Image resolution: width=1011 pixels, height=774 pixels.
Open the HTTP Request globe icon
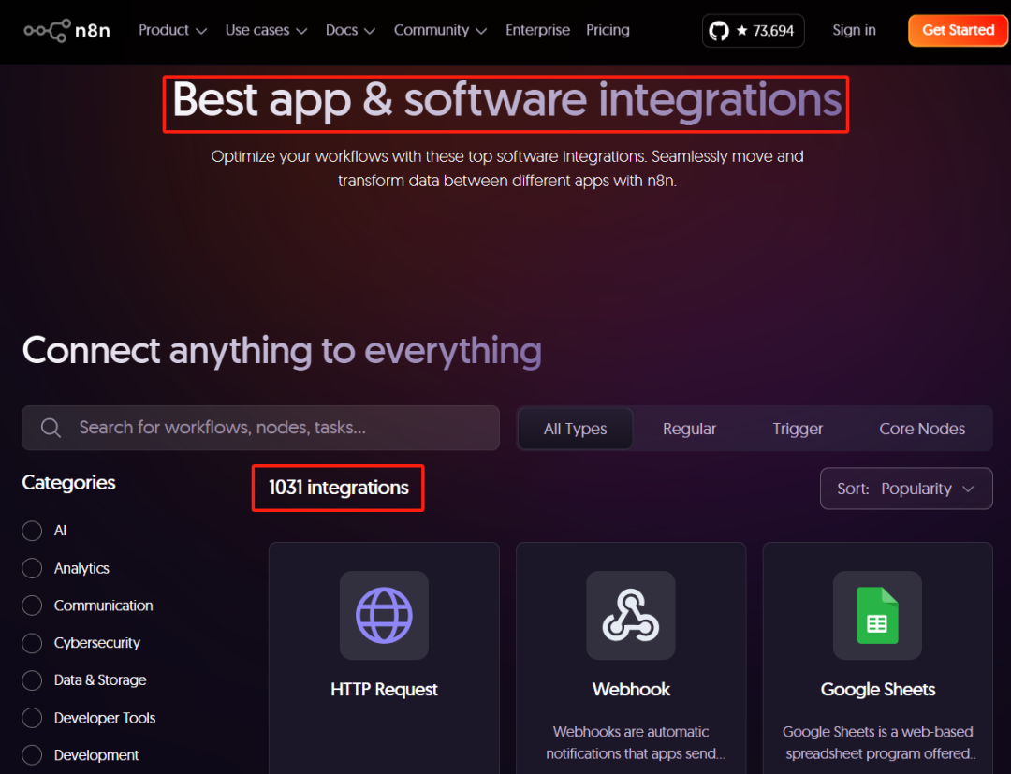385,616
